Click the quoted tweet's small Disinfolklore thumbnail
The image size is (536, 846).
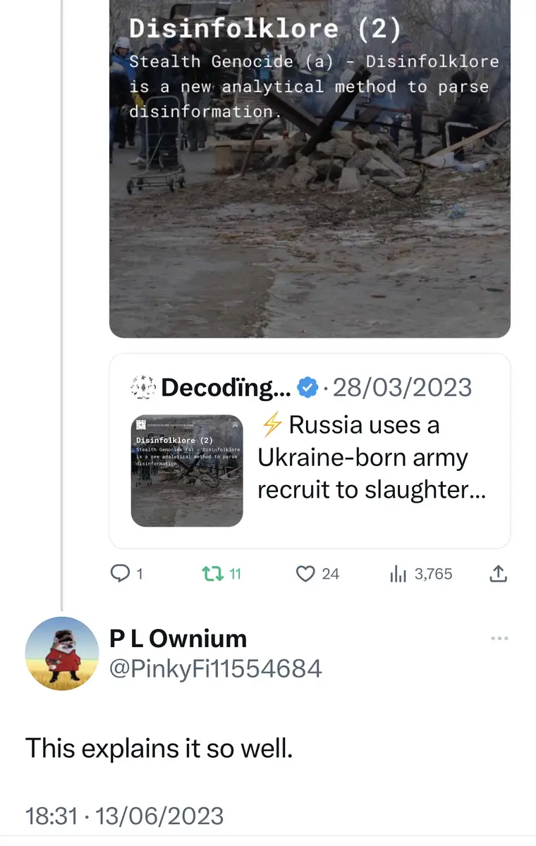pyautogui.click(x=187, y=470)
